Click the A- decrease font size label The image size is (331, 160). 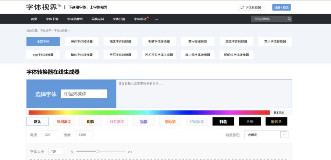tap(72, 152)
